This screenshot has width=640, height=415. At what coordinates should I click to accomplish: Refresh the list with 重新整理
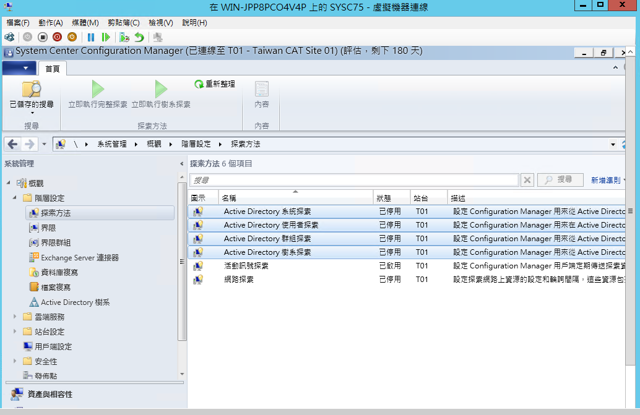(215, 84)
